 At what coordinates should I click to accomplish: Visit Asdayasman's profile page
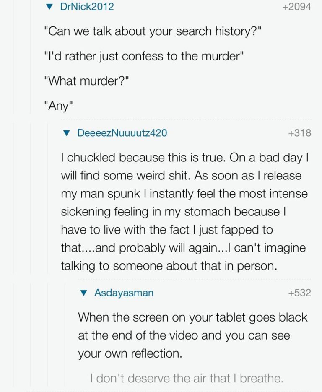[124, 293]
